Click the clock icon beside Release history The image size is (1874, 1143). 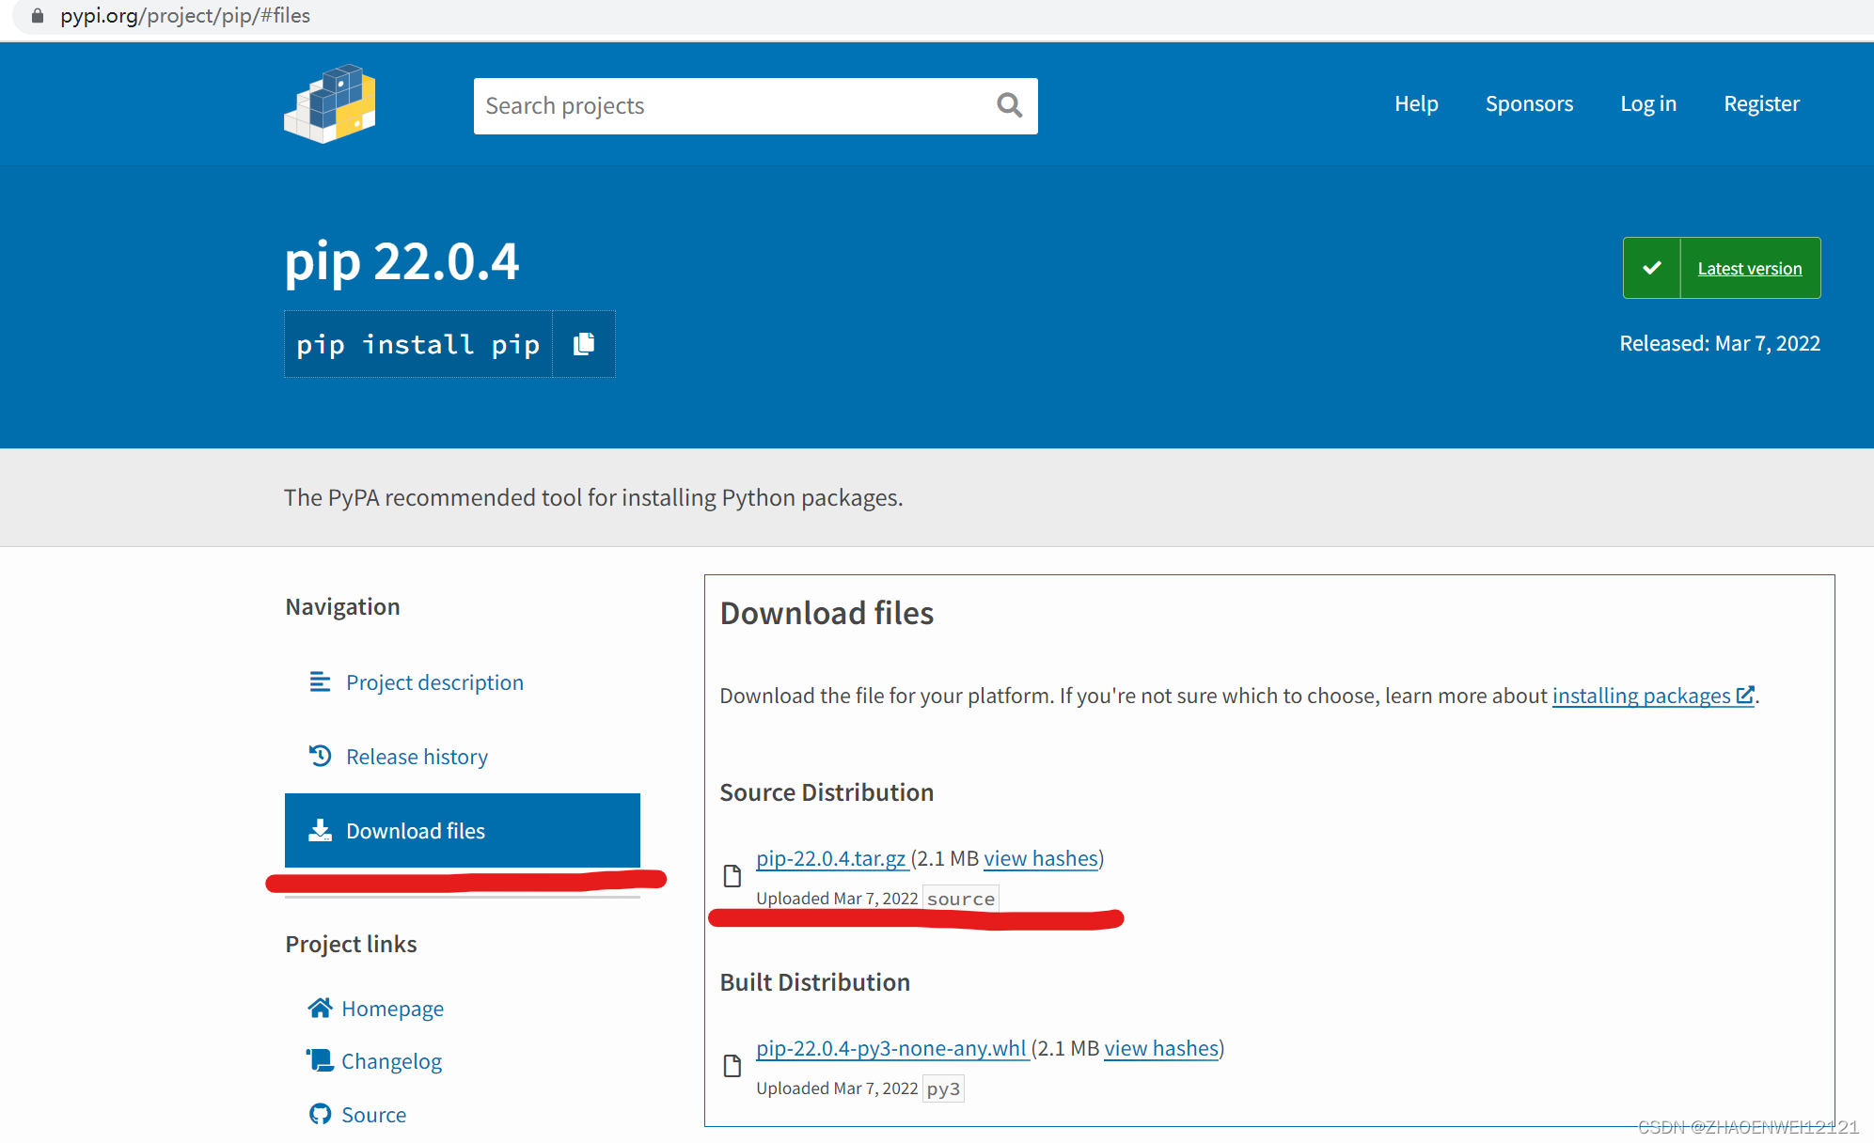[320, 755]
